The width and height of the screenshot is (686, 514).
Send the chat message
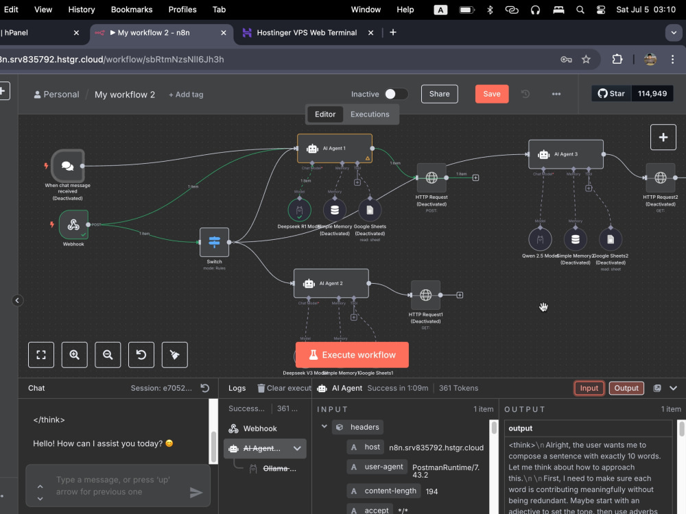coord(196,493)
